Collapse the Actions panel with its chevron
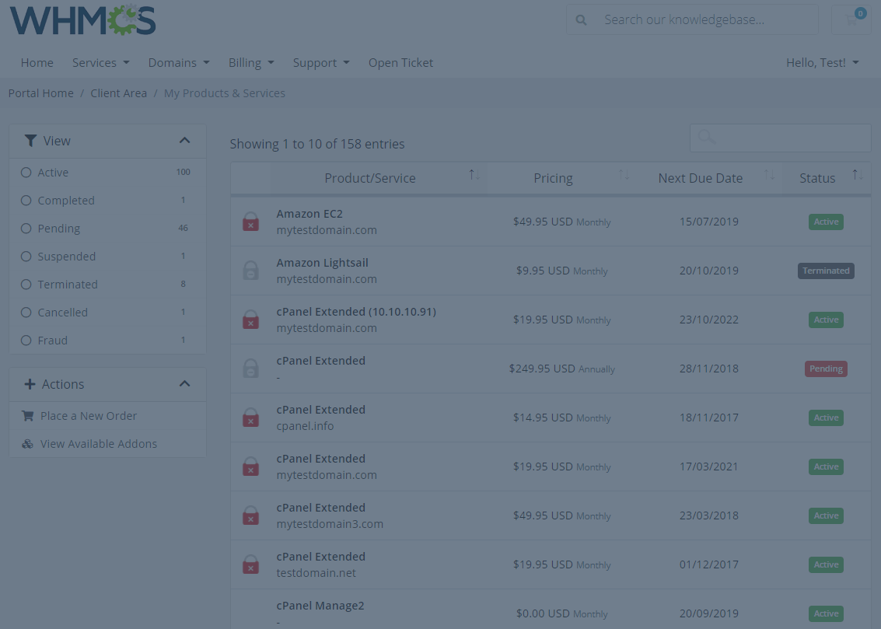This screenshot has height=629, width=881. pyautogui.click(x=184, y=383)
